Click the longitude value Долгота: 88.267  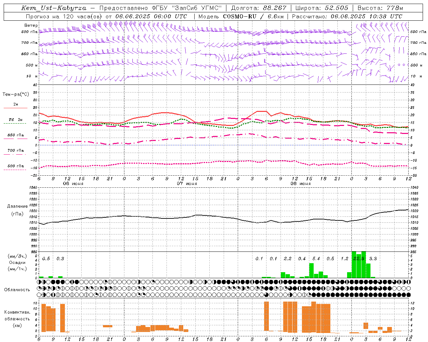click(259, 8)
